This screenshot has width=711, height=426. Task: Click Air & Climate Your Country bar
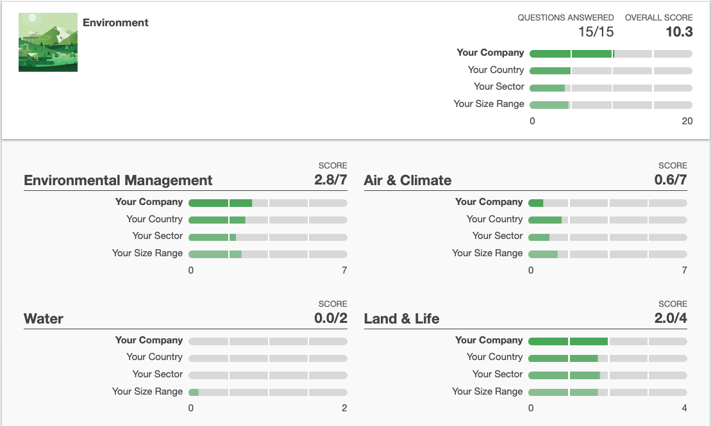(x=607, y=220)
